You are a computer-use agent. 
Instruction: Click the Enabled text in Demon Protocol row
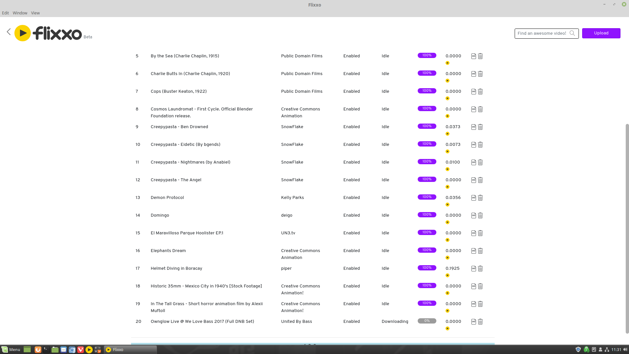(x=352, y=198)
